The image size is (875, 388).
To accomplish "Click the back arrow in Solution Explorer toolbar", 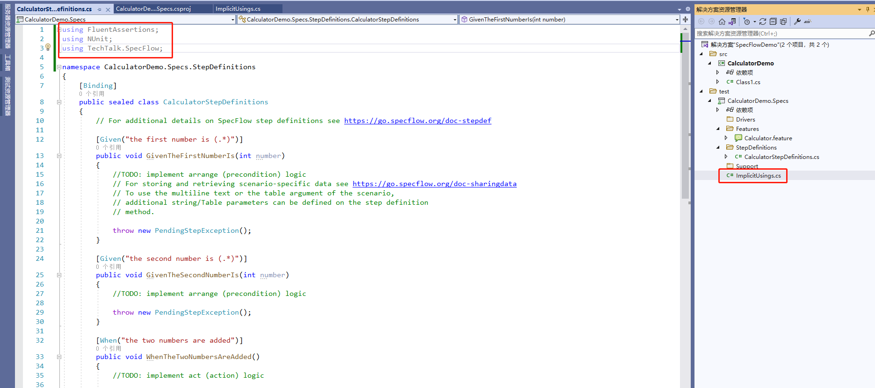I will point(701,22).
